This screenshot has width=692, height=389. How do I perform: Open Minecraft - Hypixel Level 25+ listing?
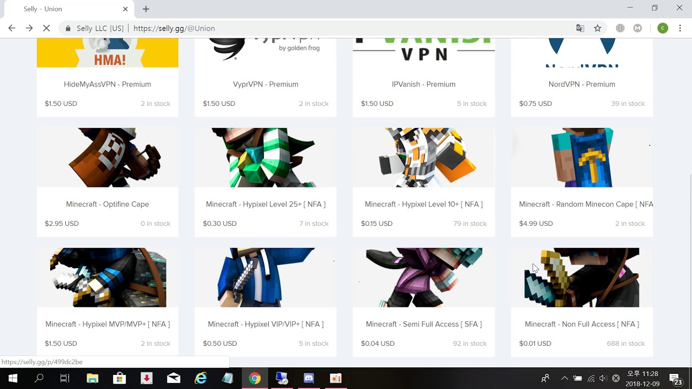coord(265,204)
